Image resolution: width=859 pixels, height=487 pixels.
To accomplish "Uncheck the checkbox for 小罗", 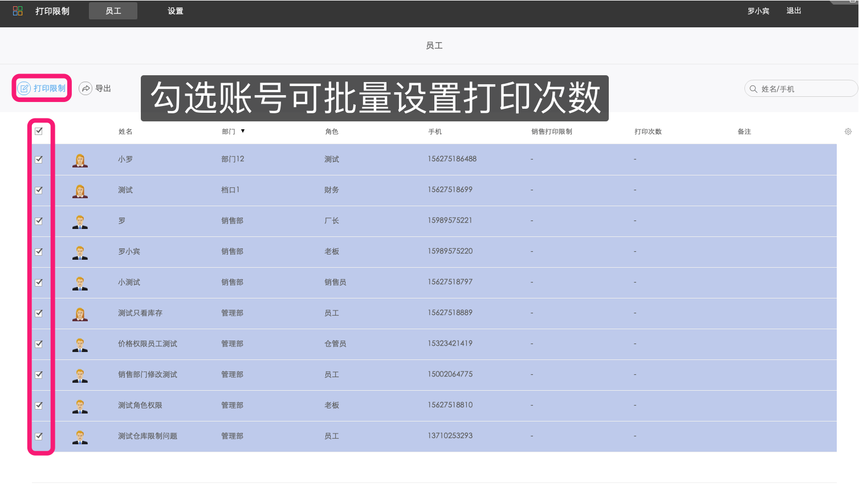I will point(39,159).
